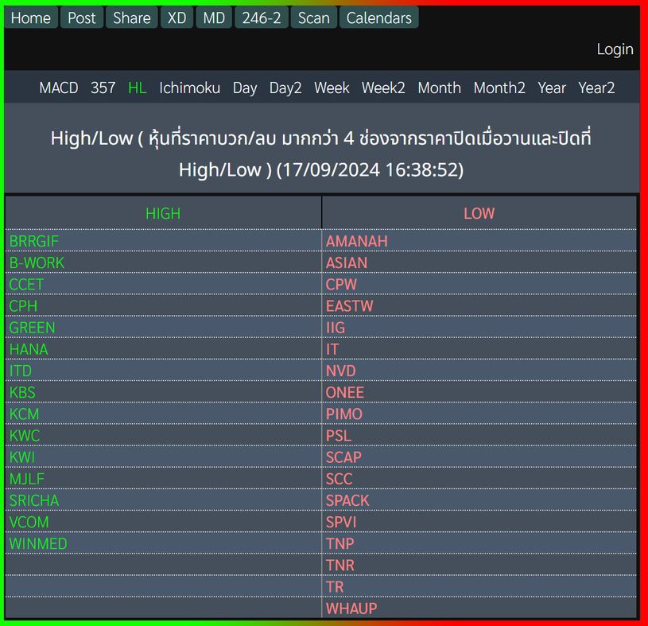Select the Week2 tab
Viewport: 648px width, 626px height.
(383, 88)
